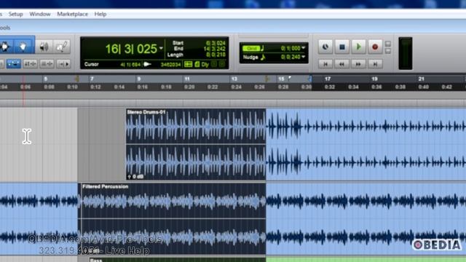Click the selection Length value field
Viewport: 466px width, 262px height.
tap(216, 55)
